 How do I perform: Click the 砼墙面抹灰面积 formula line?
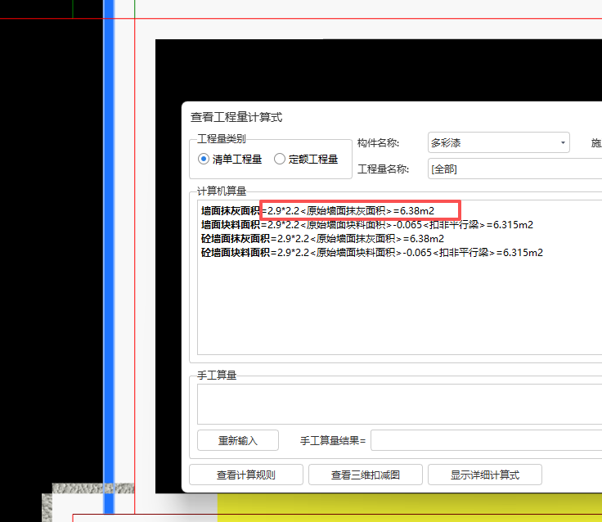[x=322, y=239]
